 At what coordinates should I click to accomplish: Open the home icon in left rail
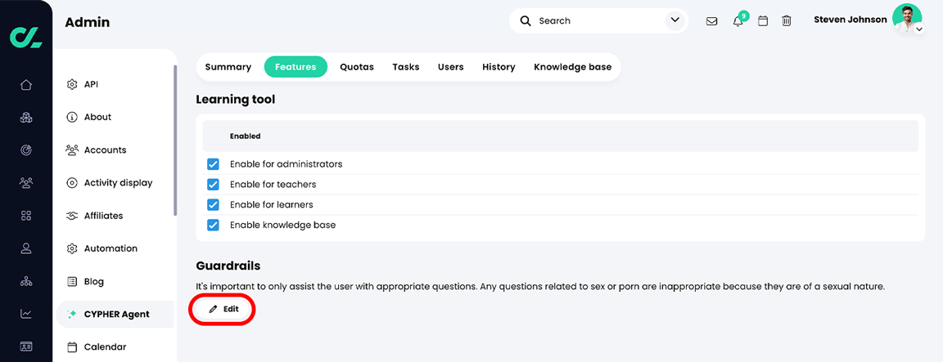pyautogui.click(x=26, y=85)
